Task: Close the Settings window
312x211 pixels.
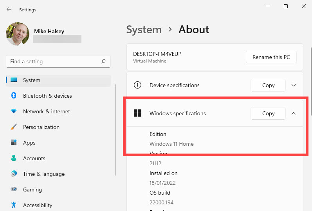Action: [304, 6]
